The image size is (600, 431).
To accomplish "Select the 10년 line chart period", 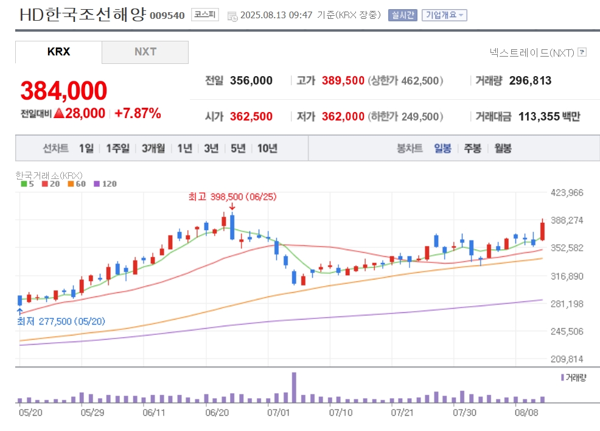I will [267, 148].
